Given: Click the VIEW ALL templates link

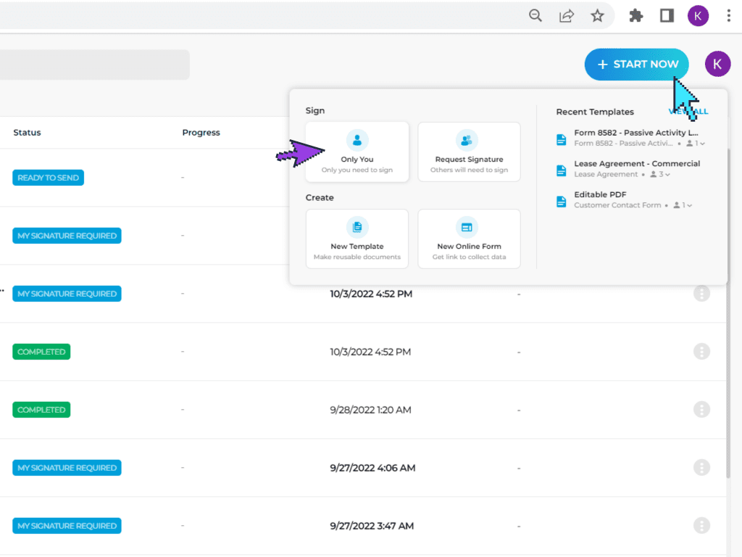Looking at the screenshot, I should click(688, 111).
